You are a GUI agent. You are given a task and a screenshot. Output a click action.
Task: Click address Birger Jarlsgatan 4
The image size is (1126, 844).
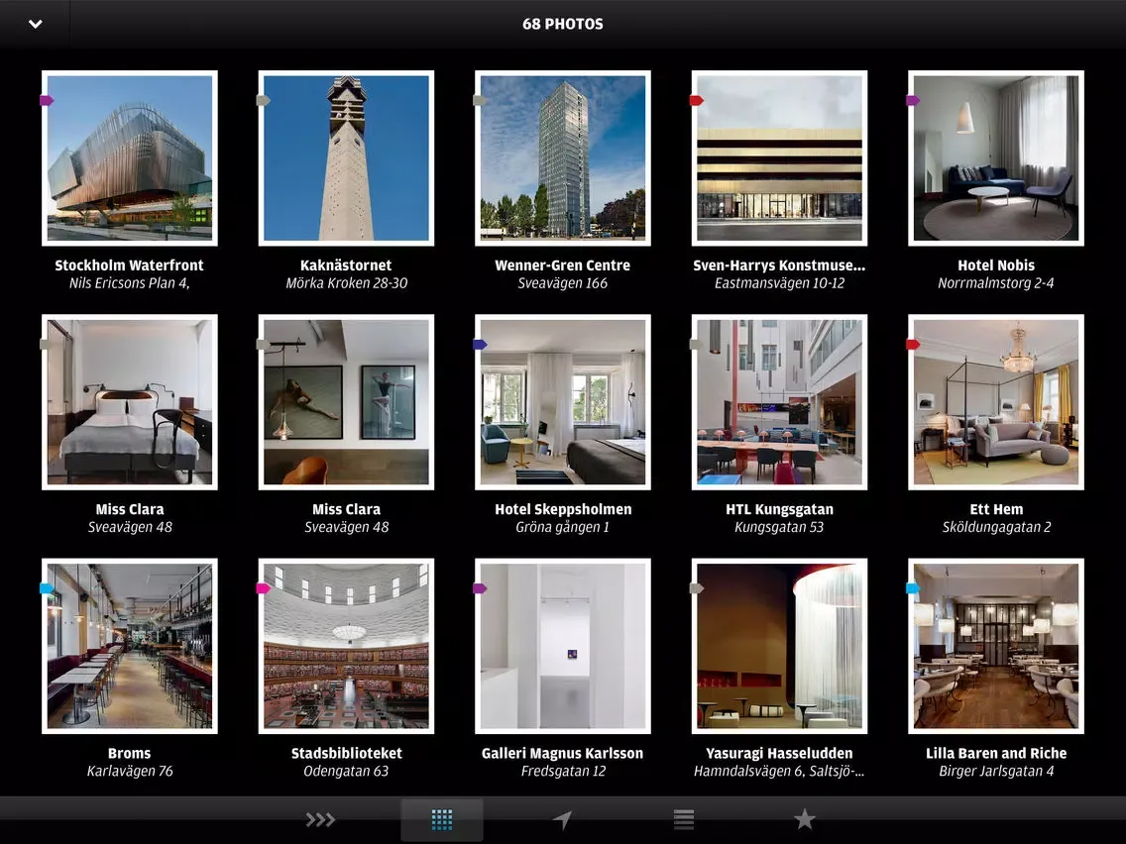pos(996,772)
